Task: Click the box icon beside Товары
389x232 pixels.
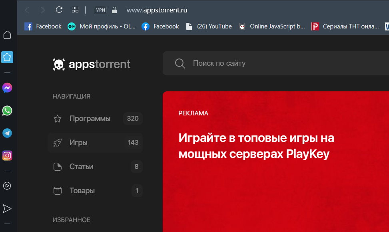Action: pos(58,191)
